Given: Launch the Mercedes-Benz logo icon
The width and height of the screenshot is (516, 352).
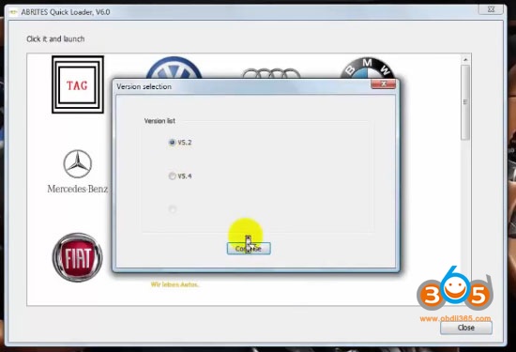Looking at the screenshot, I should click(78, 172).
